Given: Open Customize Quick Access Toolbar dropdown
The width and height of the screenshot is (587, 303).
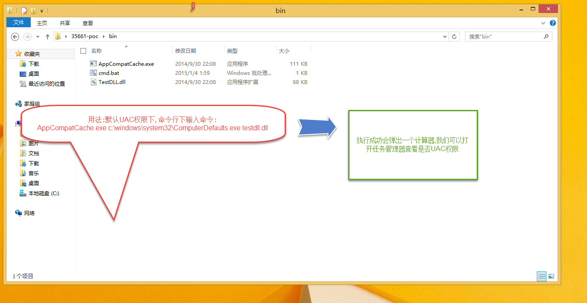Looking at the screenshot, I should [42, 10].
